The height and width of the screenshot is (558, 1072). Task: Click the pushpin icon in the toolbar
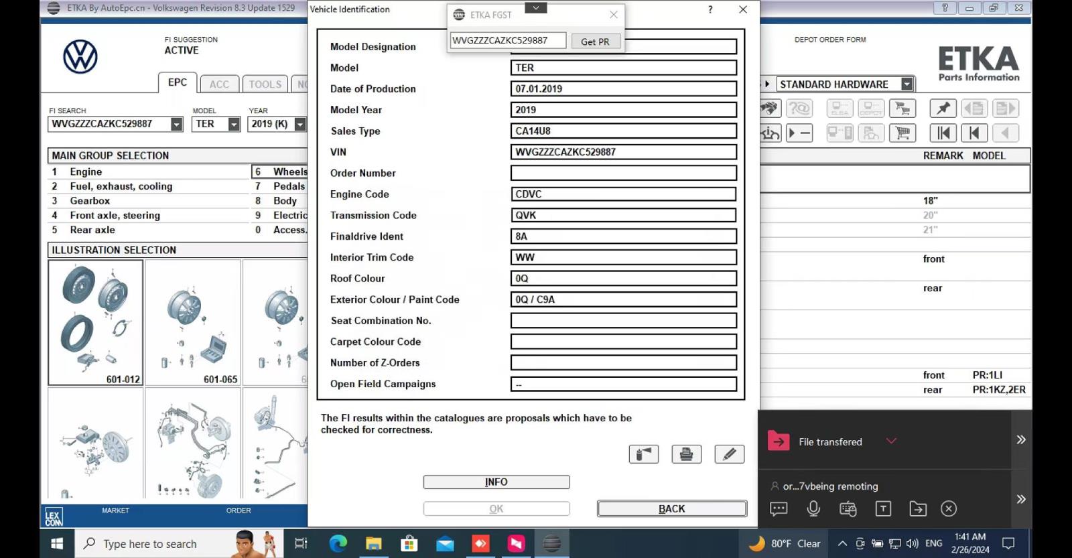(x=943, y=108)
